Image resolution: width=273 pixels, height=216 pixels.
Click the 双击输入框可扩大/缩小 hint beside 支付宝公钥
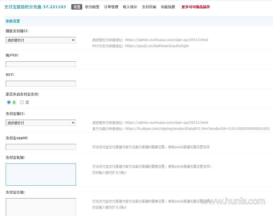tap(110, 207)
